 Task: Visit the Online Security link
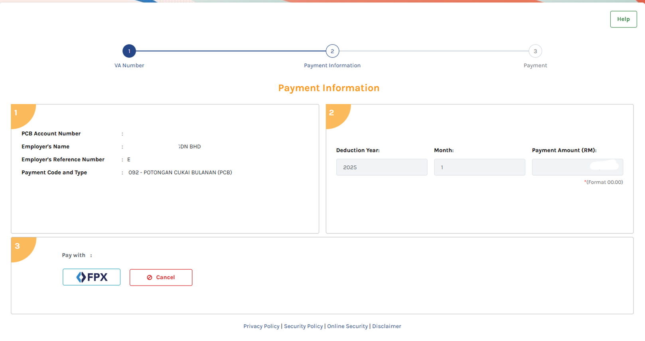pos(347,326)
